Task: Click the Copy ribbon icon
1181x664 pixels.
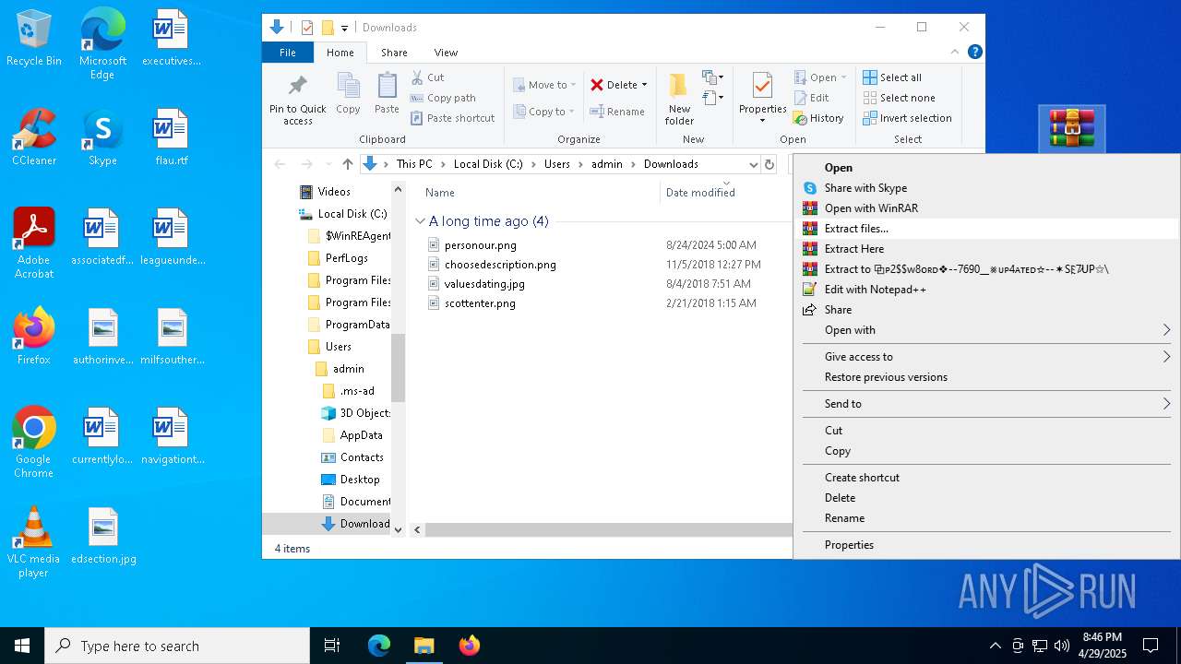Action: [348, 93]
